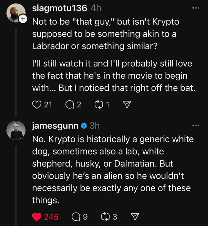This screenshot has width=208, height=226.
Task: Share jamesgunn's reply via send icon
Action: pos(135,217)
